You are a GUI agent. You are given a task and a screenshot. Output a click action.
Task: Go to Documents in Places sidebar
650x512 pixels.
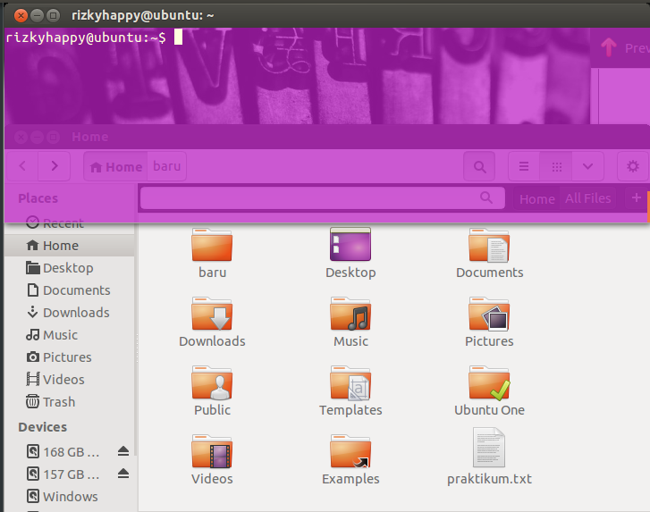pos(69,290)
